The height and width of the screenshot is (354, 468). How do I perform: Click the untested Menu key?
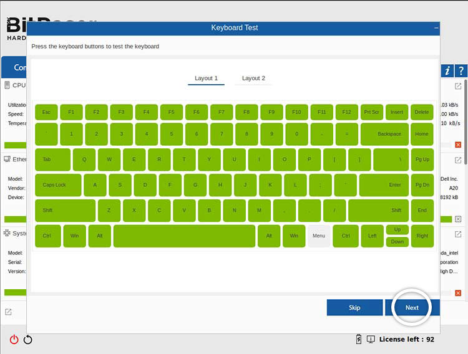[x=319, y=236]
